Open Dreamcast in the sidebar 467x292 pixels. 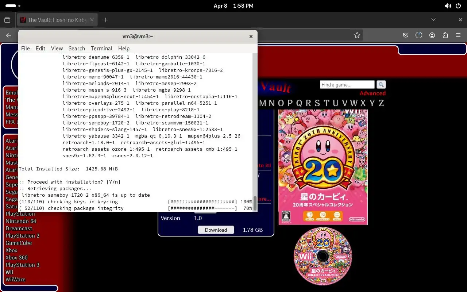click(19, 228)
